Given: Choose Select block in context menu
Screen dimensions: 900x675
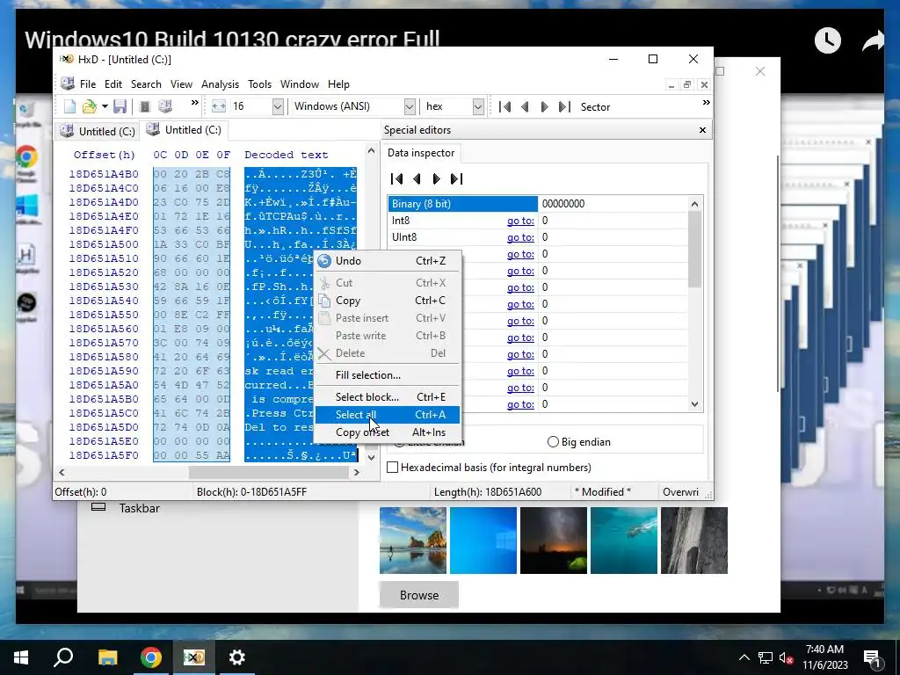Looking at the screenshot, I should (388, 397).
